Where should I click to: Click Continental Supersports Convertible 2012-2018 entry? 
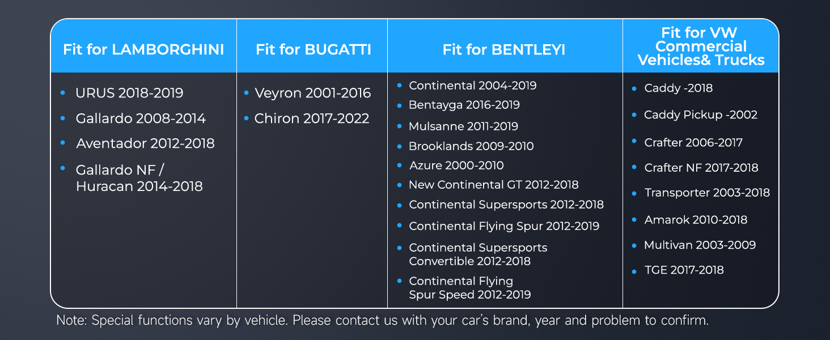click(478, 254)
